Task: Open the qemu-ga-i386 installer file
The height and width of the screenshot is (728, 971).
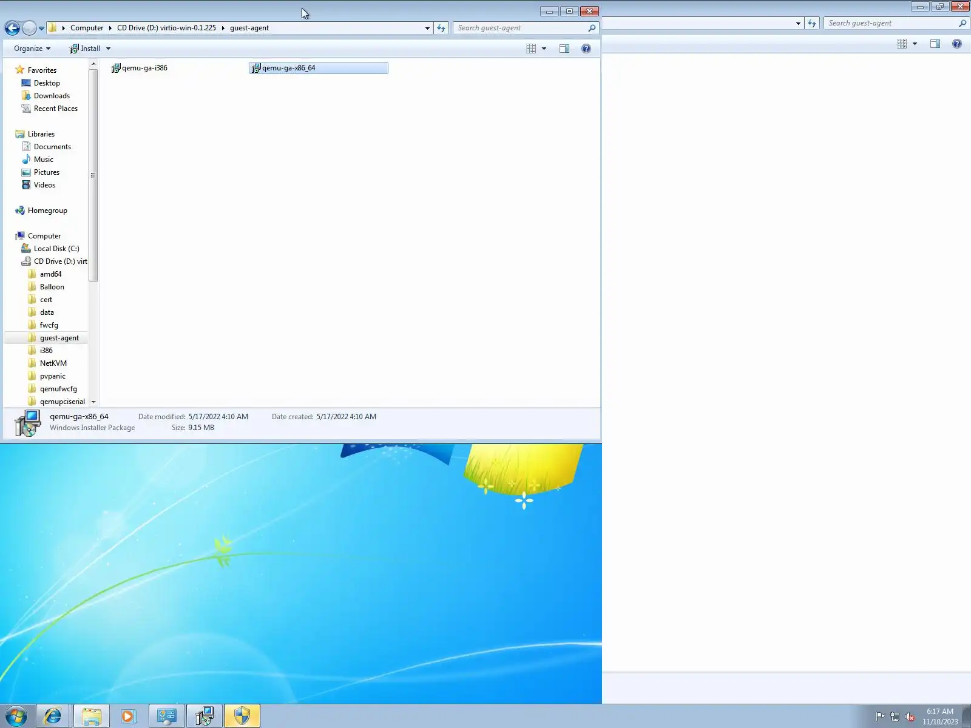Action: (x=140, y=68)
